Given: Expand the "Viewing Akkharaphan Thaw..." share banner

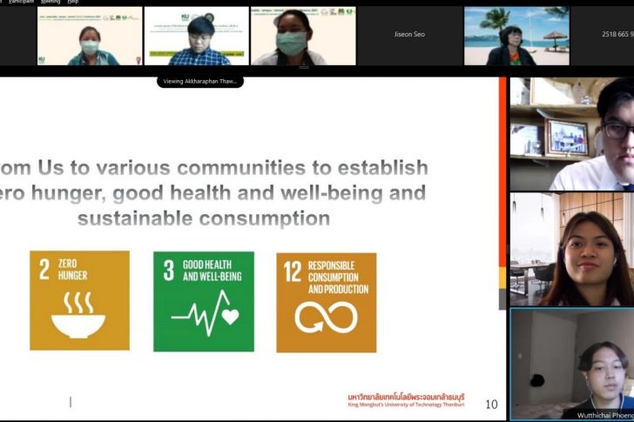Looking at the screenshot, I should tap(200, 82).
